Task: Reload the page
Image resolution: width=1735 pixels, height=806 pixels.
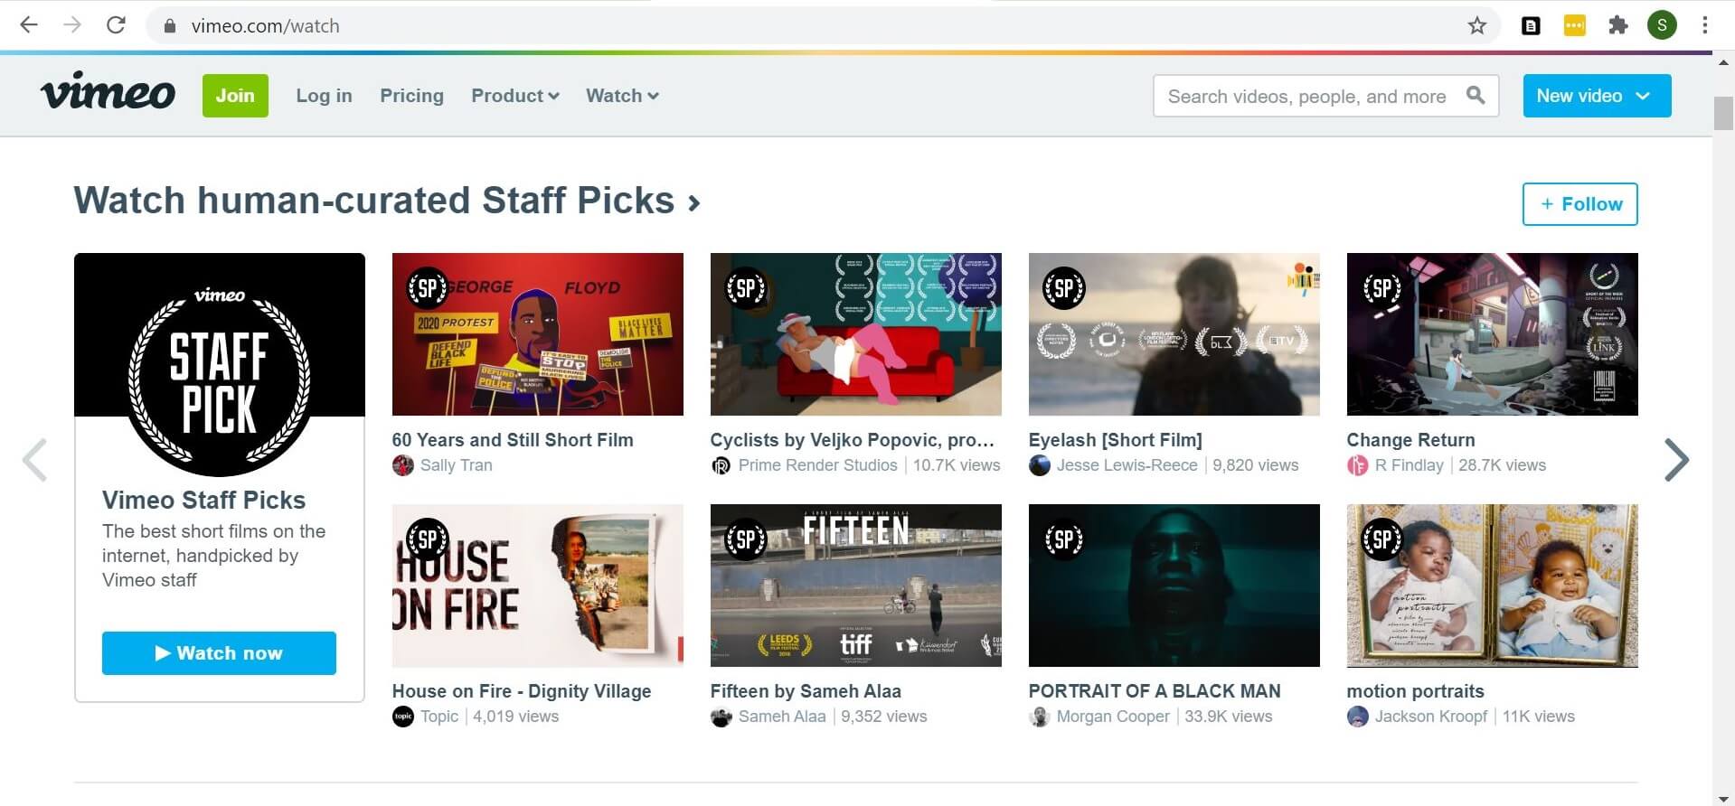Action: [116, 25]
